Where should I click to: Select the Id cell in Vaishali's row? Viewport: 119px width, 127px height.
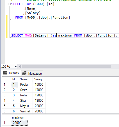15,111
